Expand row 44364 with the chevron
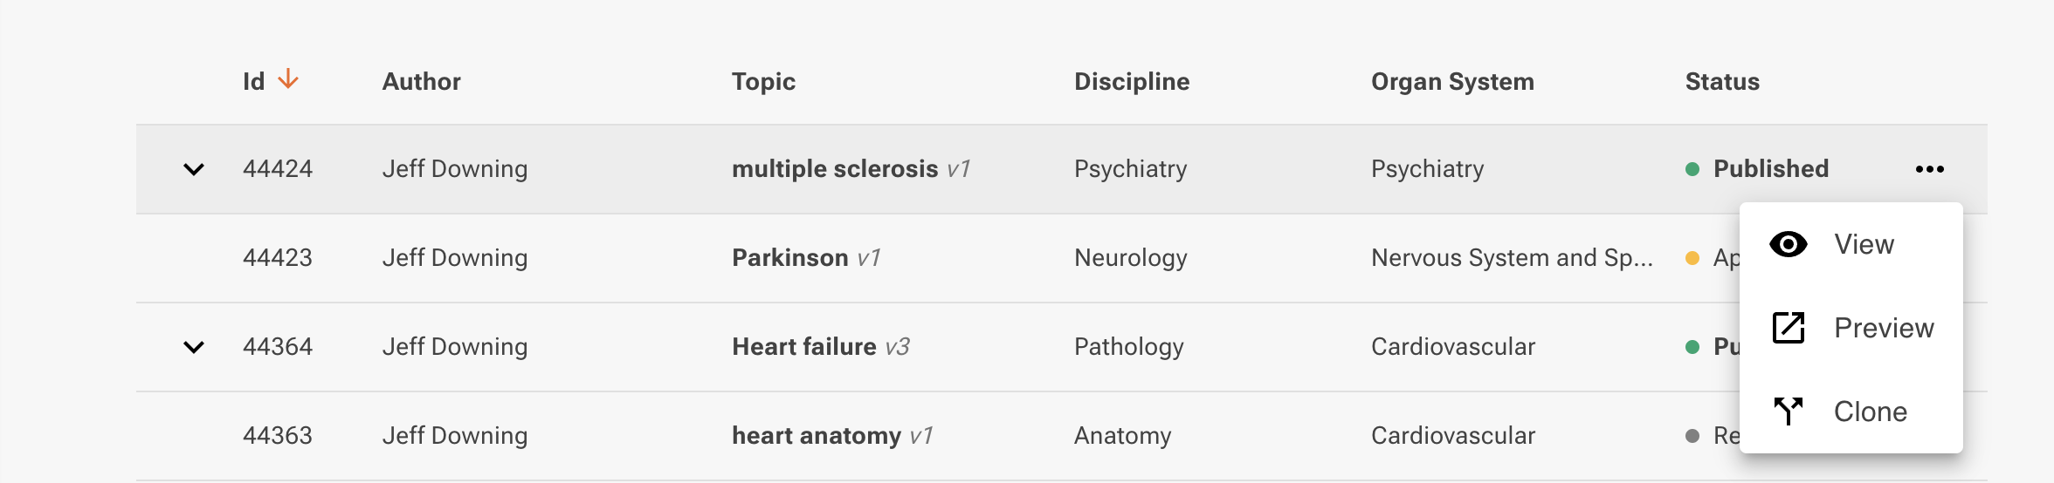The width and height of the screenshot is (2054, 483). [194, 347]
